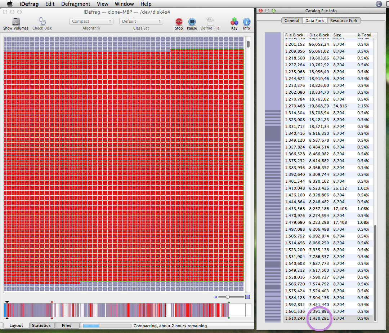Sort by % Total column header

click(364, 35)
